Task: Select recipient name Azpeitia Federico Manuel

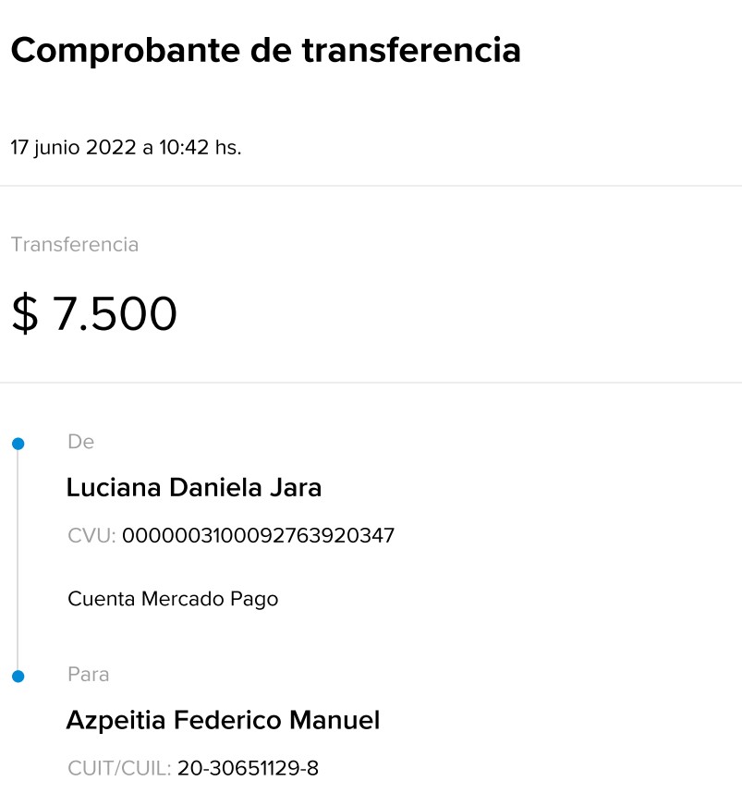Action: click(x=223, y=720)
